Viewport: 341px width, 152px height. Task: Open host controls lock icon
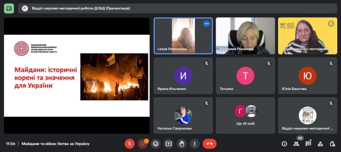tap(332, 144)
